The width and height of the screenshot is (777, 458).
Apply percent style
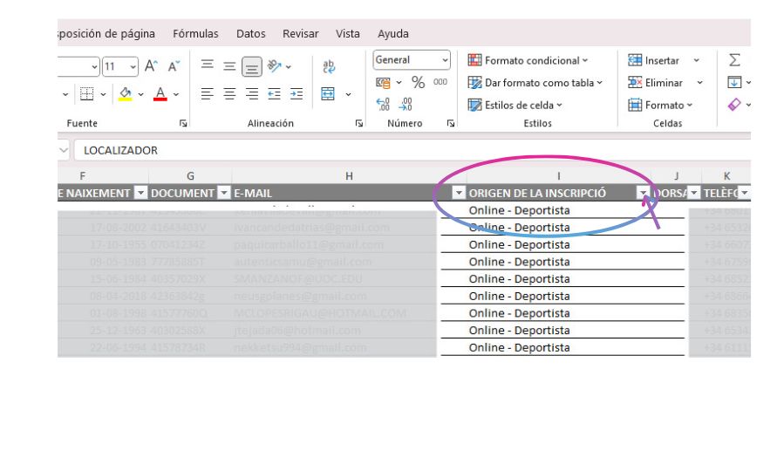pos(419,82)
